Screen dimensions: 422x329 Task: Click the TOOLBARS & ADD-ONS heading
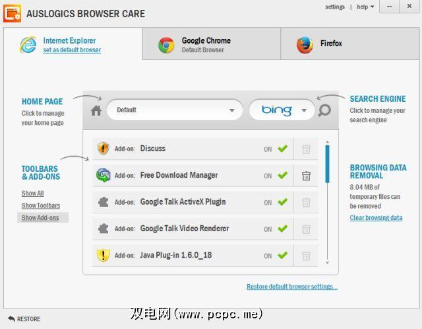[41, 172]
